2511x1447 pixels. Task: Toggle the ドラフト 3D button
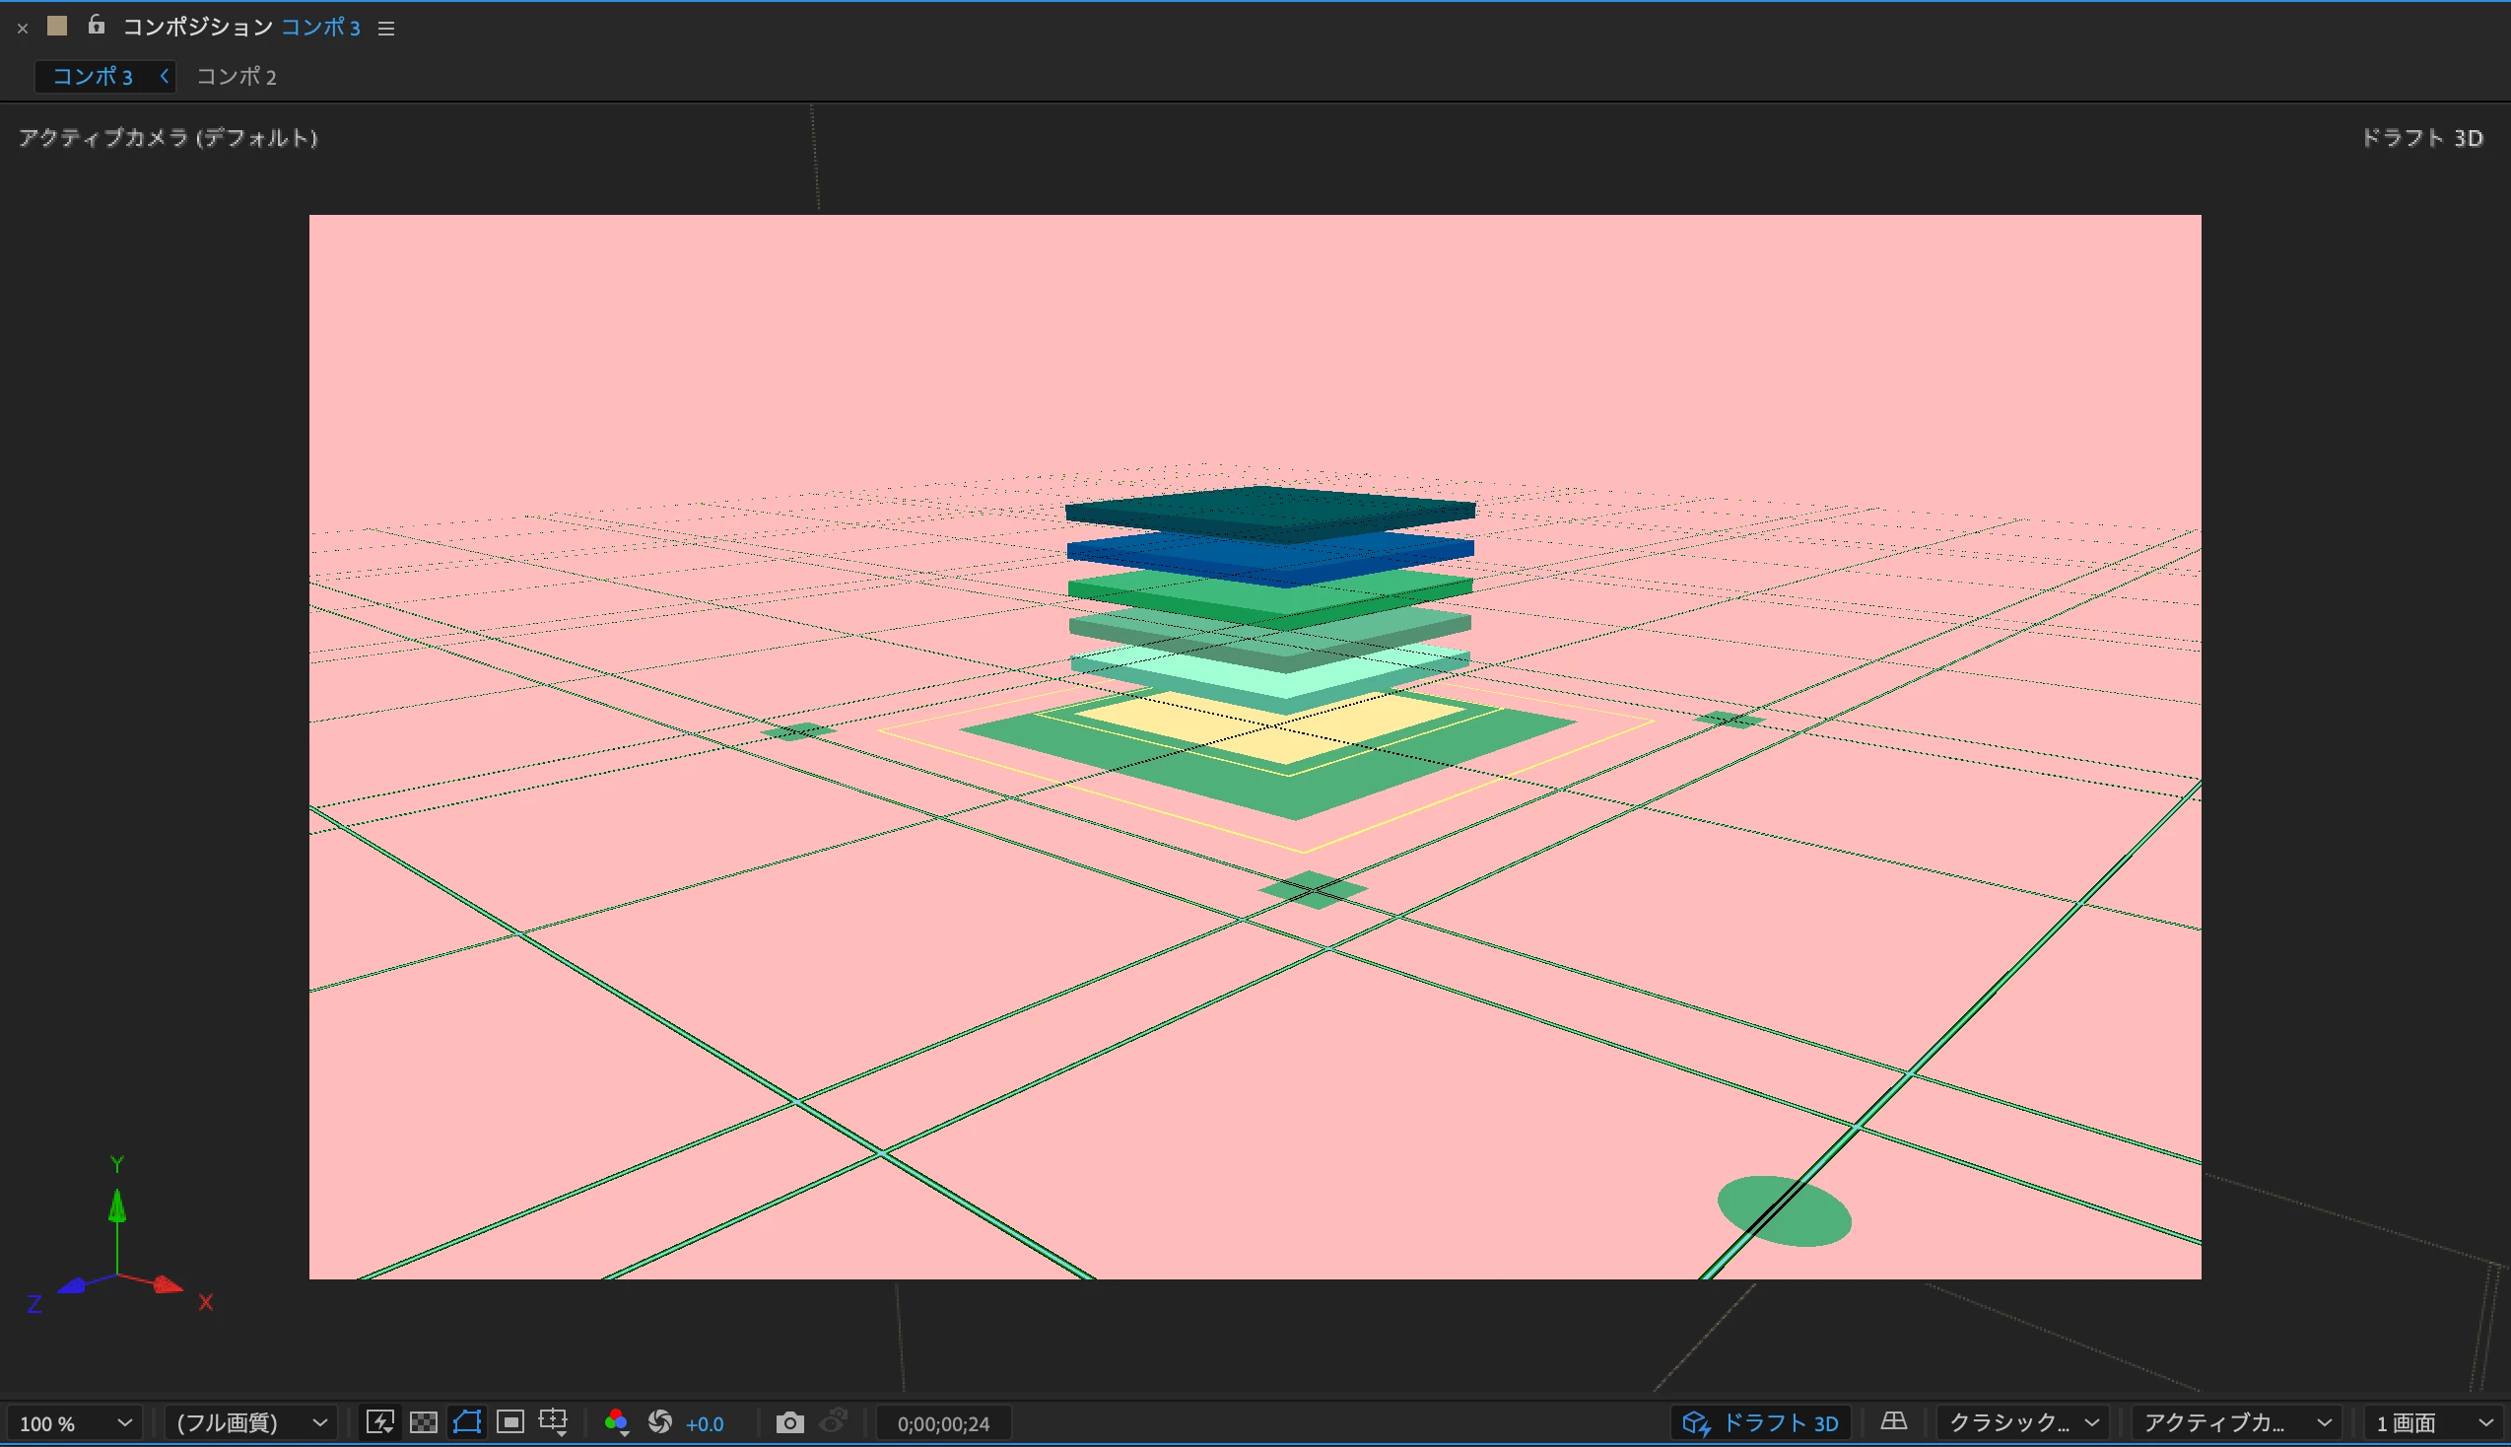1760,1422
